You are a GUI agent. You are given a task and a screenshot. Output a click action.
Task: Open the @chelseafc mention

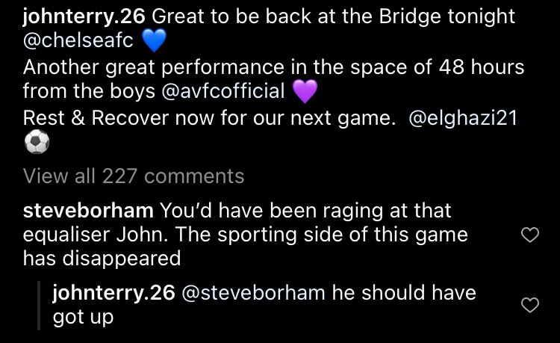point(78,40)
